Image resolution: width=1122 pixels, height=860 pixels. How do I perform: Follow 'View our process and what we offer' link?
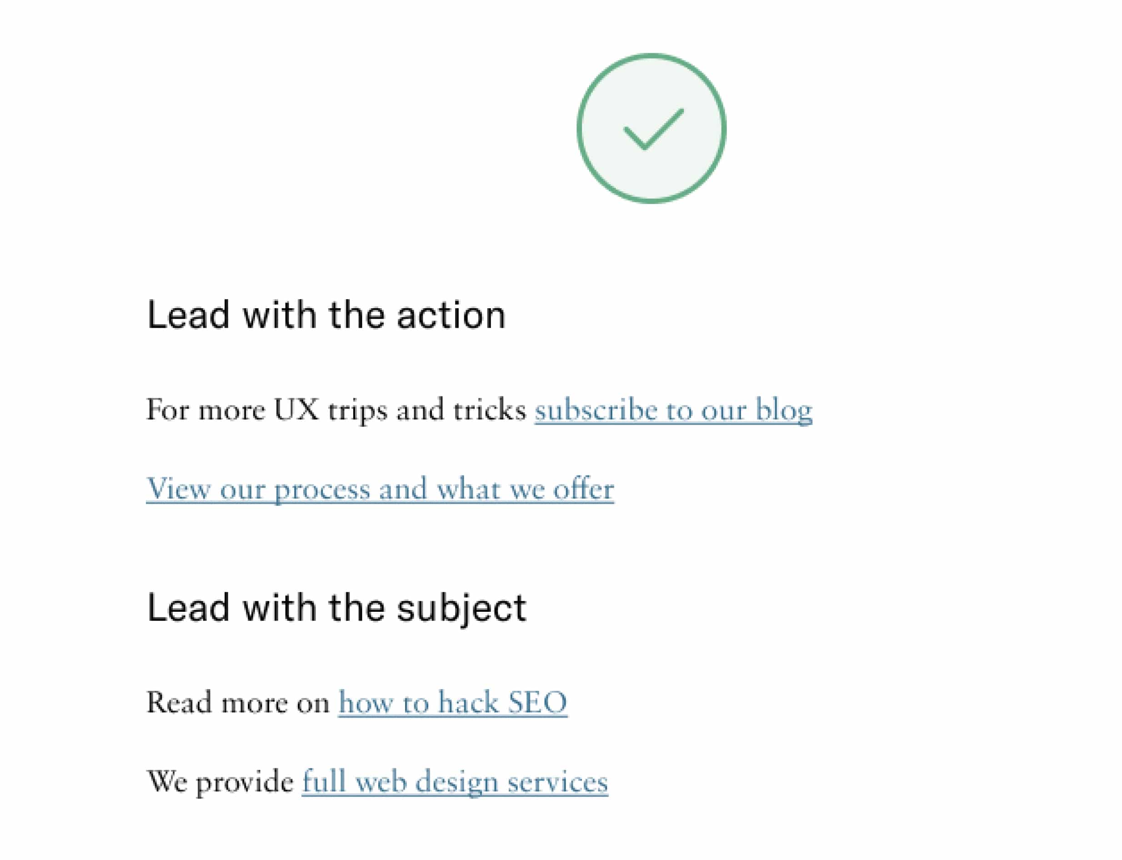click(380, 490)
